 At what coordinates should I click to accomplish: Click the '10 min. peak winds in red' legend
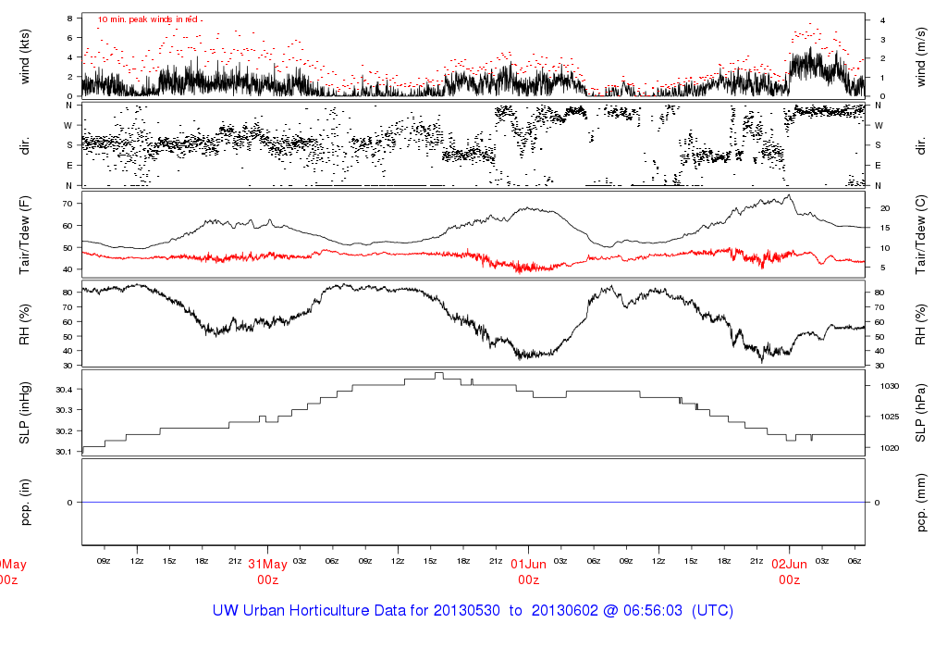pyautogui.click(x=149, y=19)
